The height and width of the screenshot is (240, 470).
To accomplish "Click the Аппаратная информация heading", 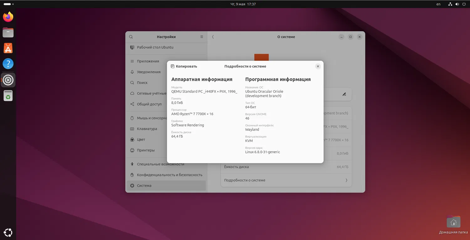I will 202,79.
